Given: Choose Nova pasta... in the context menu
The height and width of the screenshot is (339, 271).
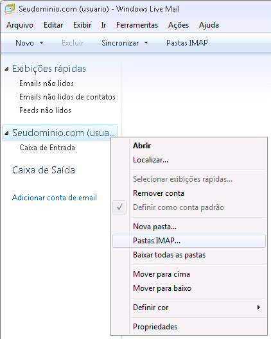Looking at the screenshot, I should click(189, 227).
